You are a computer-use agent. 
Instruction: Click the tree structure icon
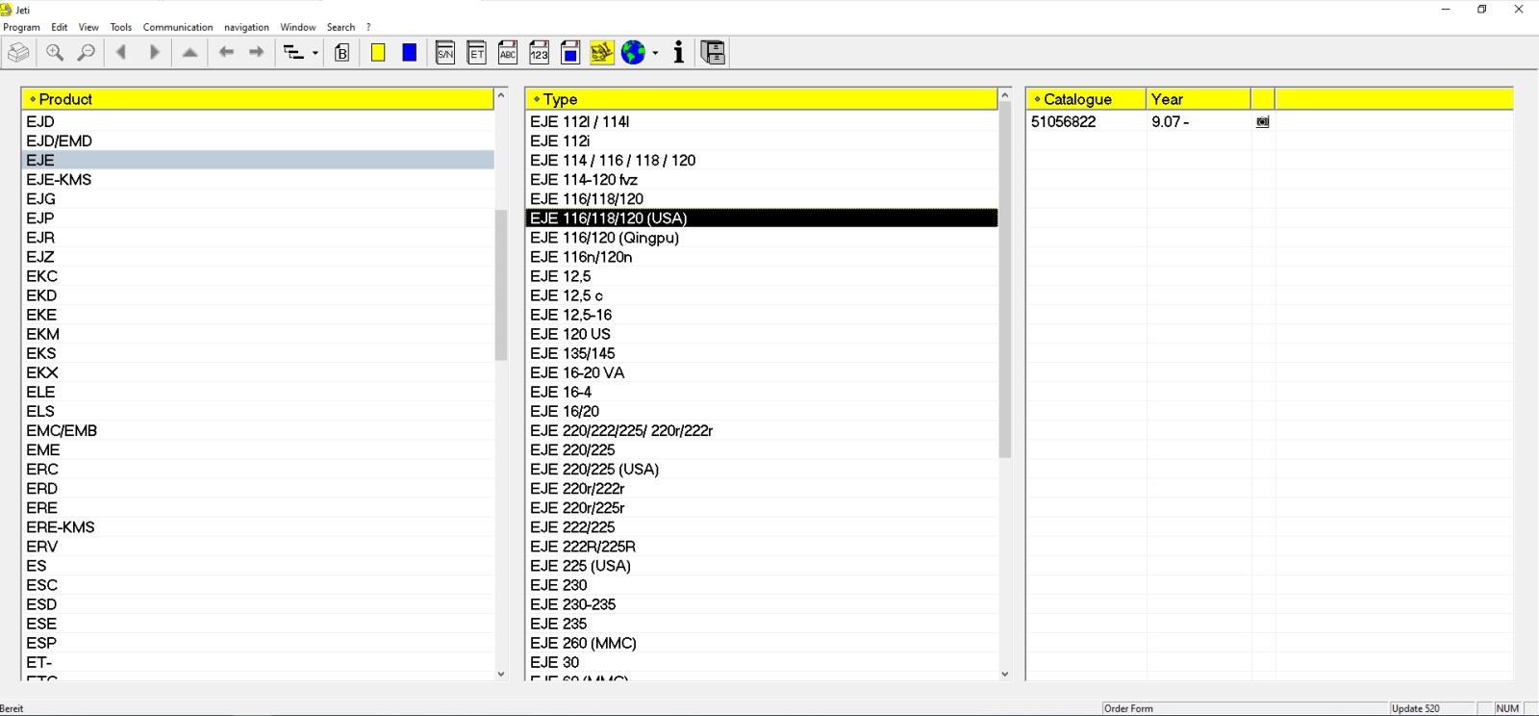[x=294, y=53]
